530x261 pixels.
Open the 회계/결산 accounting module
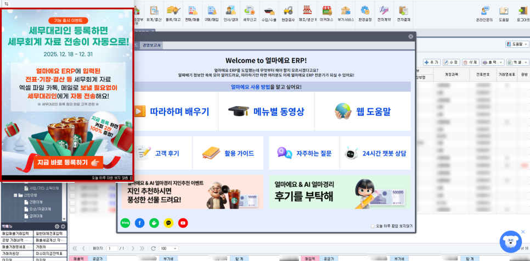click(154, 14)
